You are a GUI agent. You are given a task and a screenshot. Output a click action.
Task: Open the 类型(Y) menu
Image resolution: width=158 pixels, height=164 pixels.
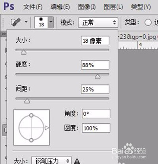coord(141,7)
